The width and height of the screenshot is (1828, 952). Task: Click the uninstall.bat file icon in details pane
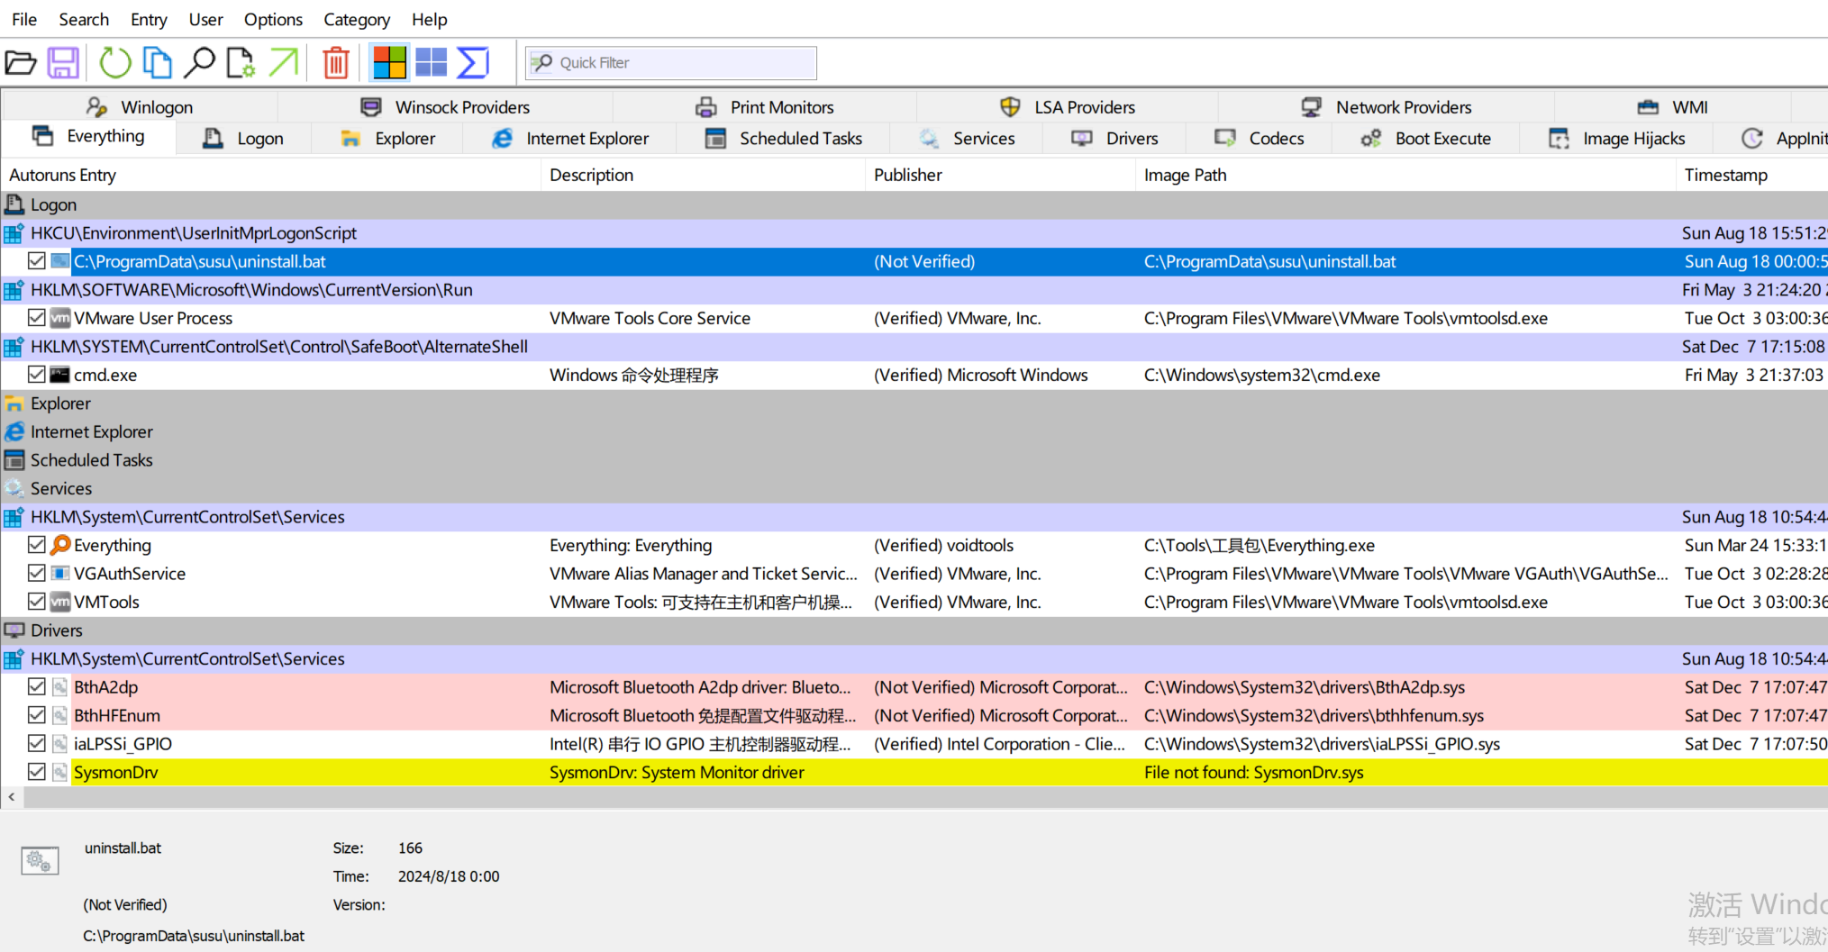40,861
